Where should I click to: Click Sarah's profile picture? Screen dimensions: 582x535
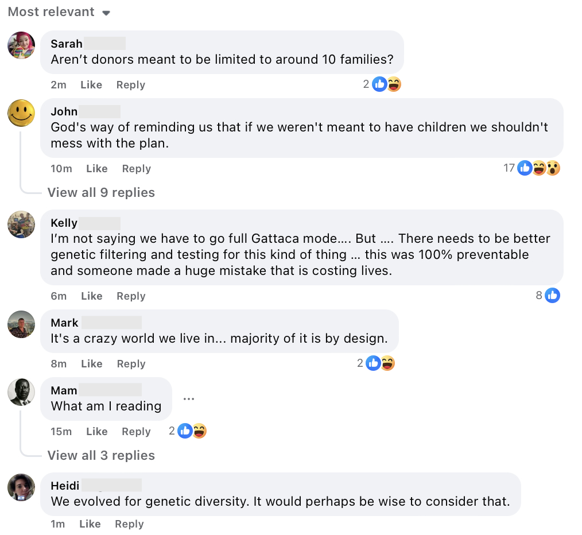21,45
